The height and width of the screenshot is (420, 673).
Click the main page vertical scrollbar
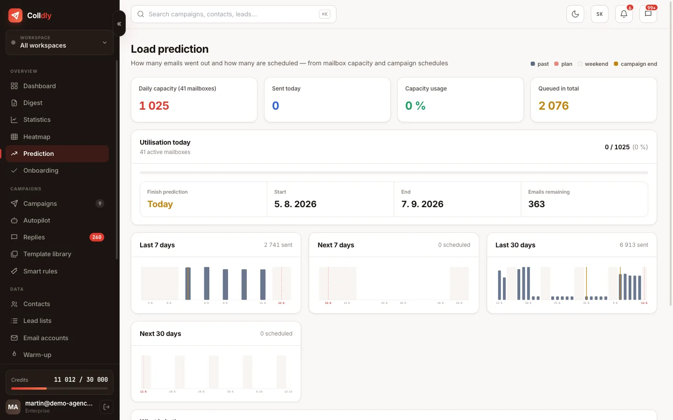671,154
